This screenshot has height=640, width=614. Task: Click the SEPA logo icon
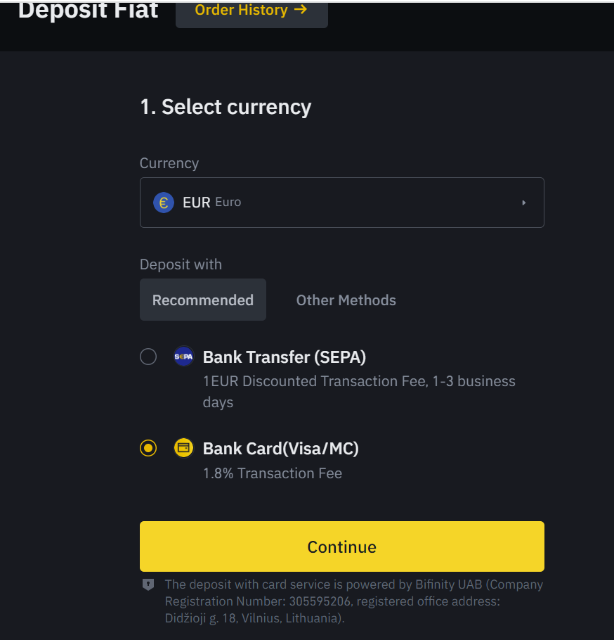tap(183, 357)
